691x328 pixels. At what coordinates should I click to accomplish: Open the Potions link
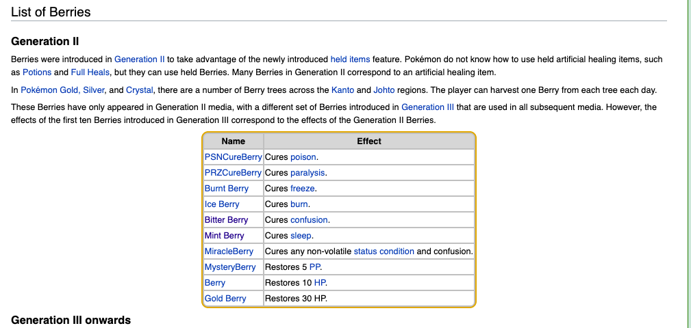point(37,72)
